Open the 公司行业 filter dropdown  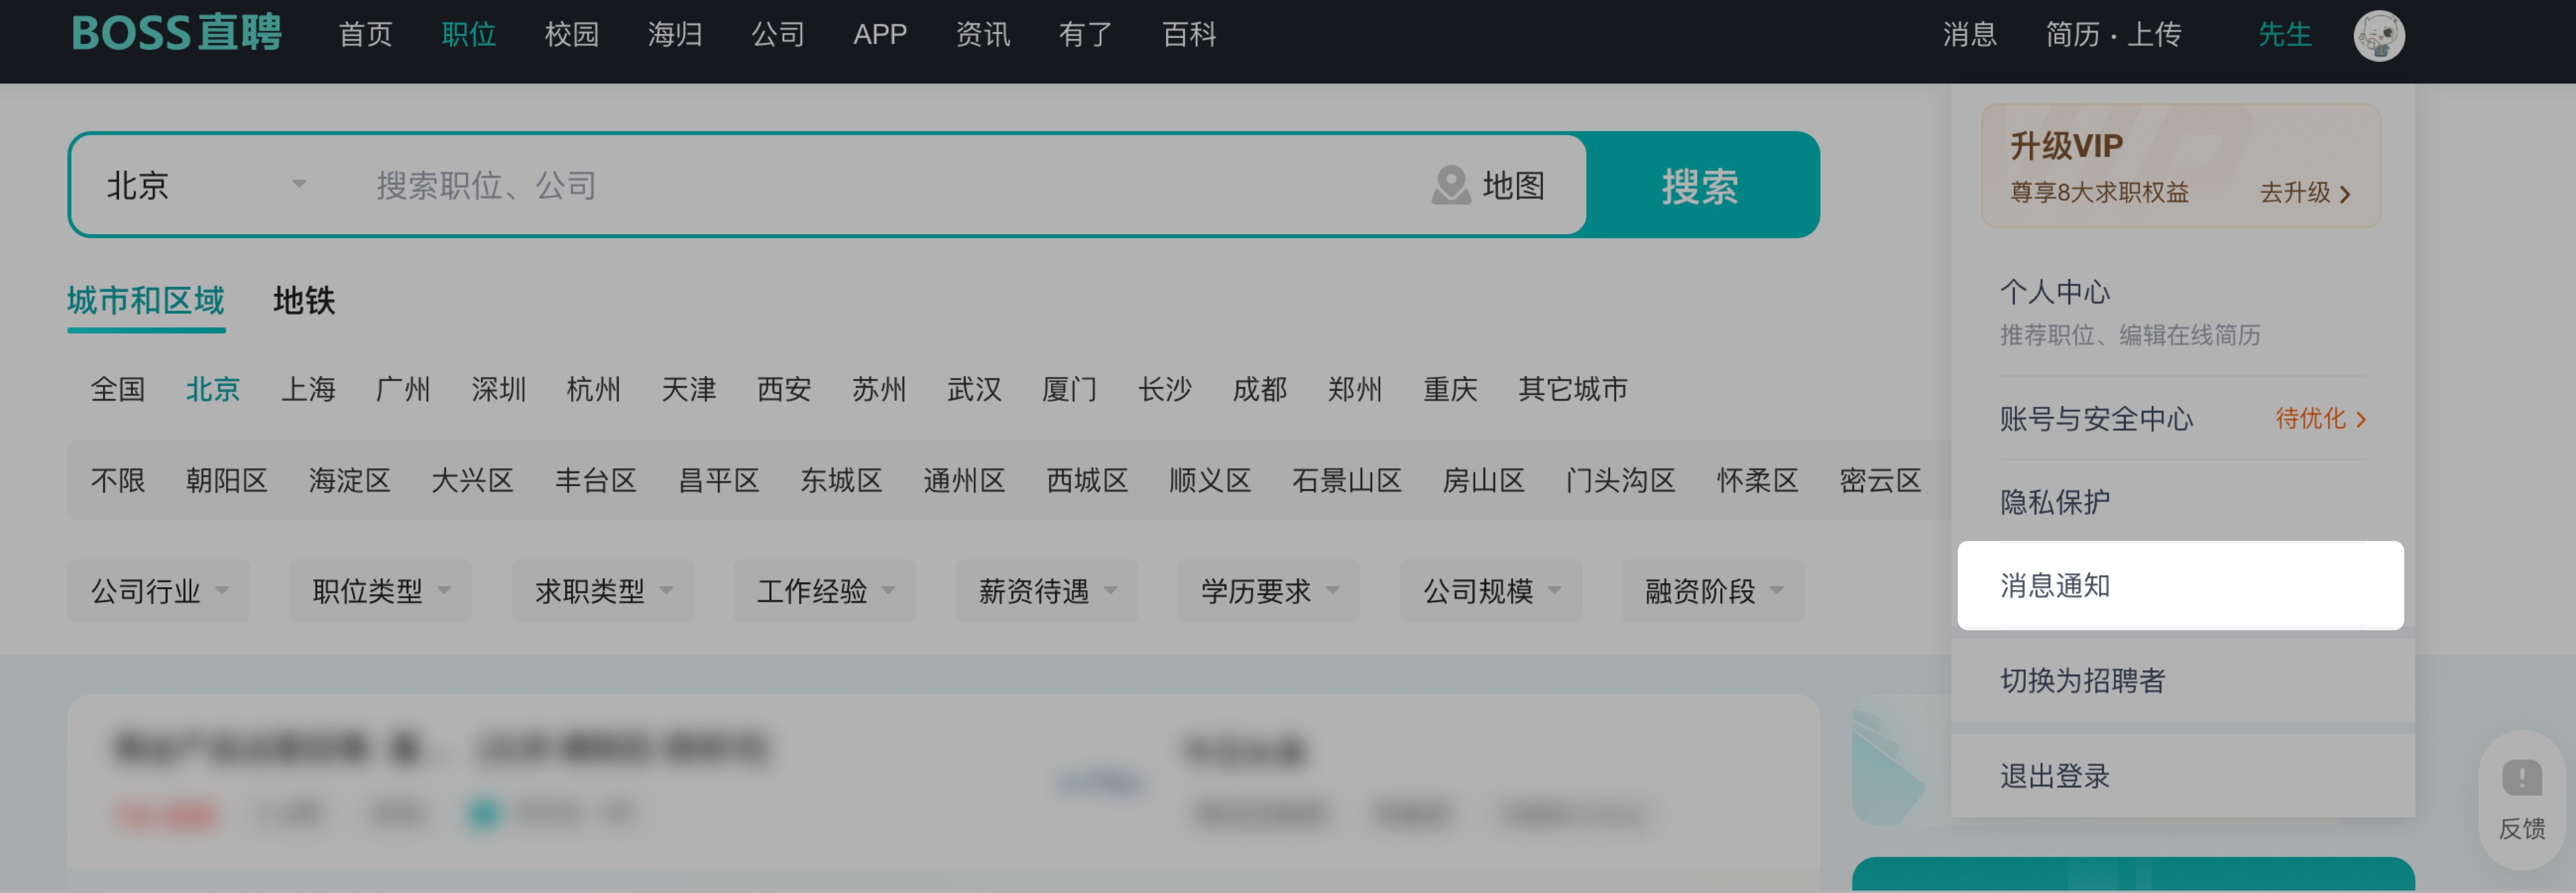(158, 591)
